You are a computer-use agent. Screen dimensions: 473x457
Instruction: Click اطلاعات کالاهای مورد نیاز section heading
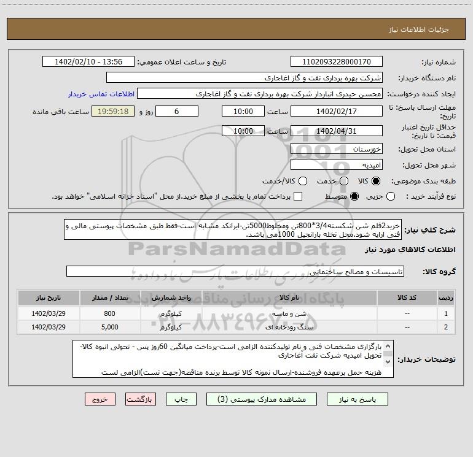pos(410,250)
